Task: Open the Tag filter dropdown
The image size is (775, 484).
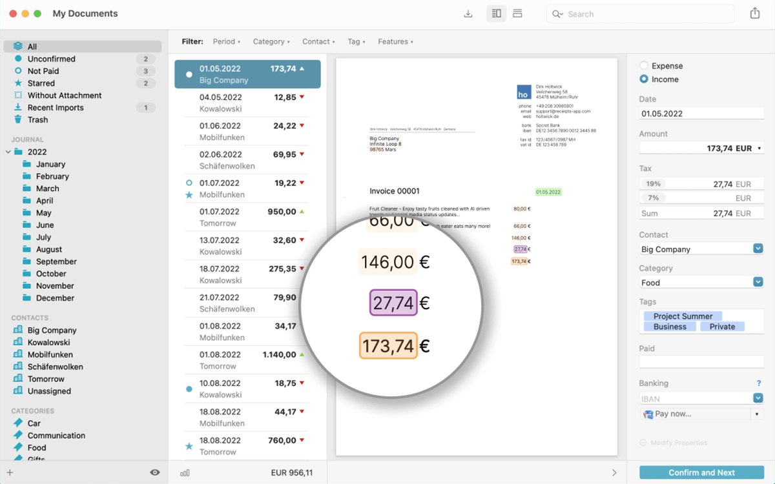Action: [x=356, y=41]
